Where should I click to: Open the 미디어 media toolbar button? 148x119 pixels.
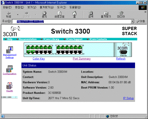[121, 15]
